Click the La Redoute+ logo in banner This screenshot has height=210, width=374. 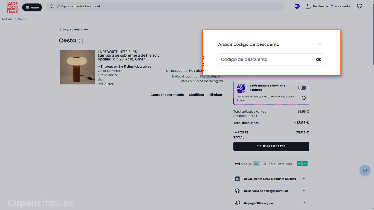241,89
